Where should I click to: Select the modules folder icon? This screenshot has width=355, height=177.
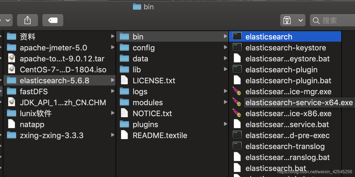coord(124,102)
